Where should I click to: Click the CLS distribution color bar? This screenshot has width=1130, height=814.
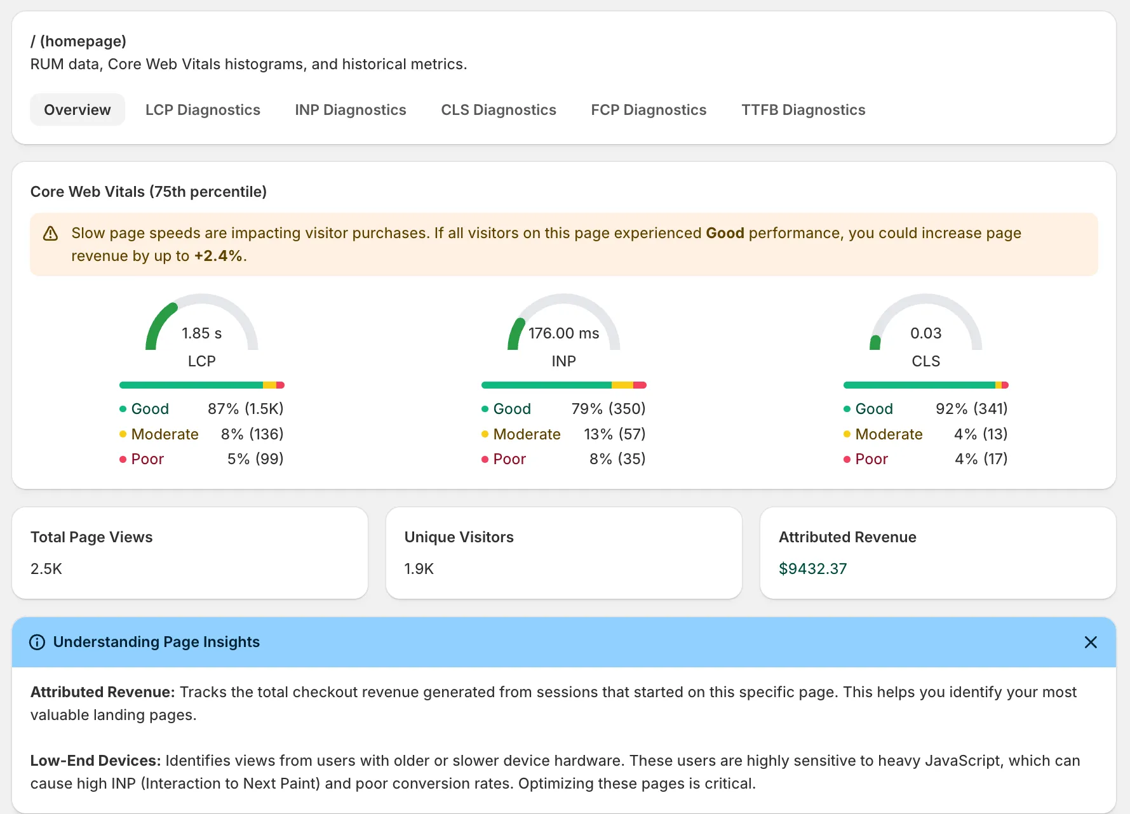pos(926,385)
